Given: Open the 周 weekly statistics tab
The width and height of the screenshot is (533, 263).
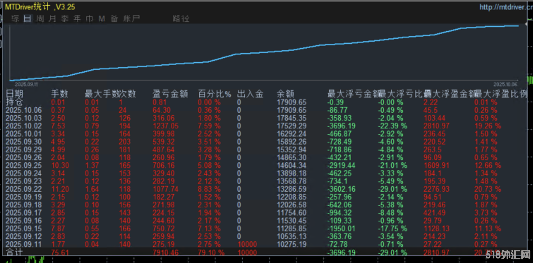Looking at the screenshot, I should [40, 19].
